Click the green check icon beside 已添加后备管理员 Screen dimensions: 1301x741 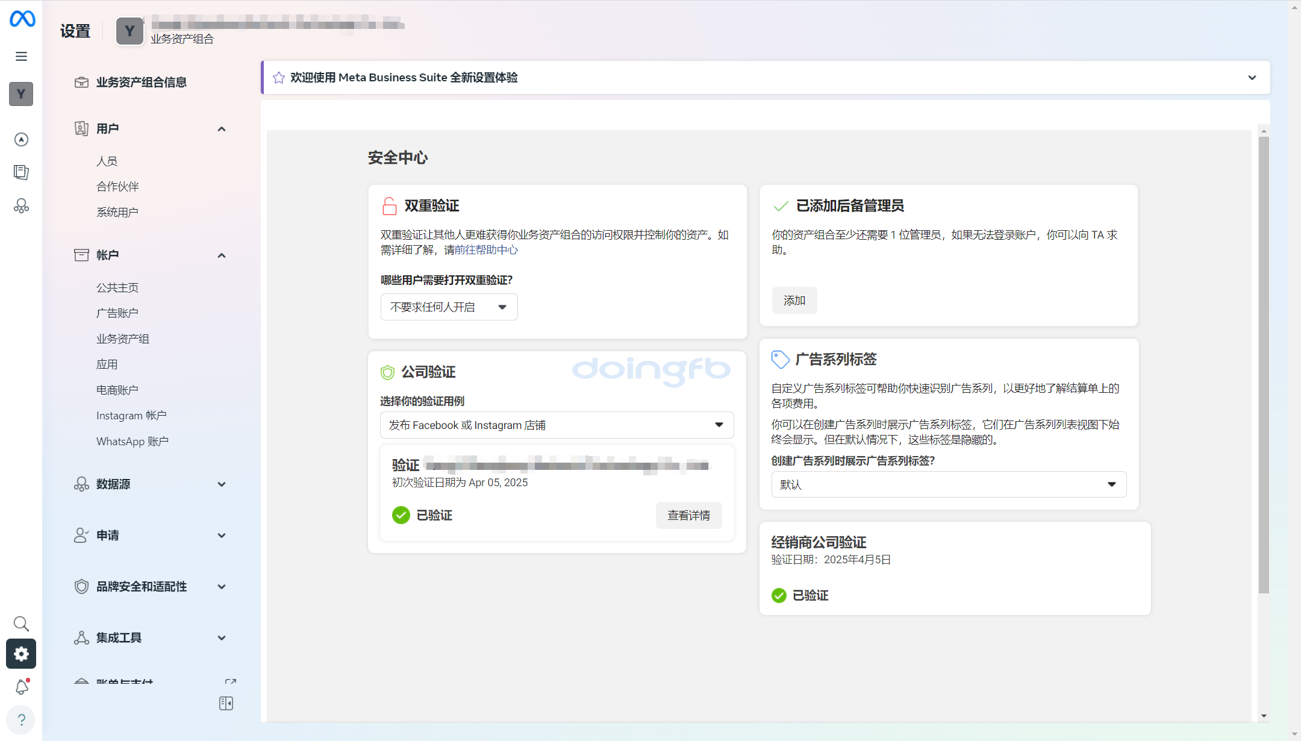point(781,206)
